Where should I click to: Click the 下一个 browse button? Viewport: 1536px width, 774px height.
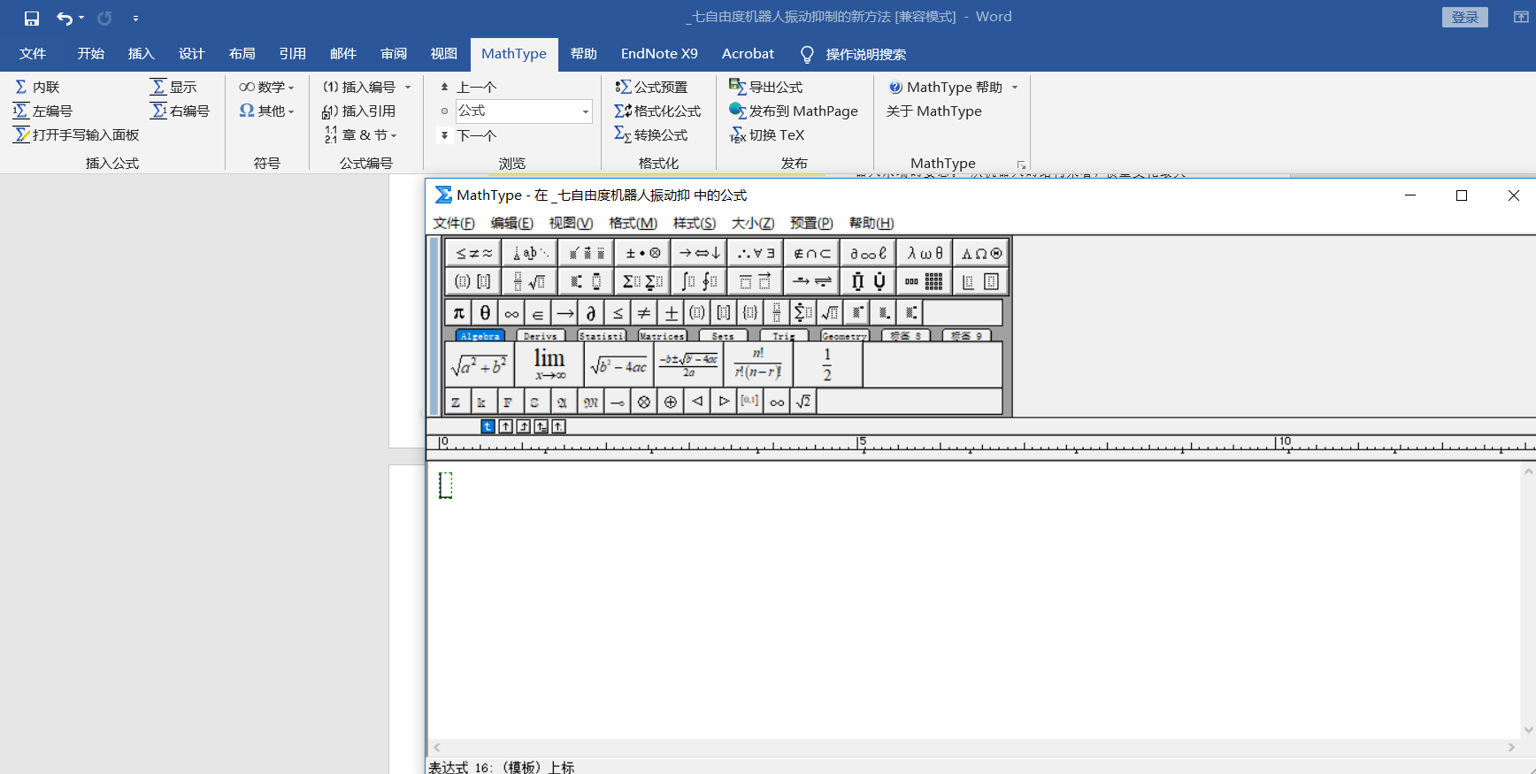469,135
